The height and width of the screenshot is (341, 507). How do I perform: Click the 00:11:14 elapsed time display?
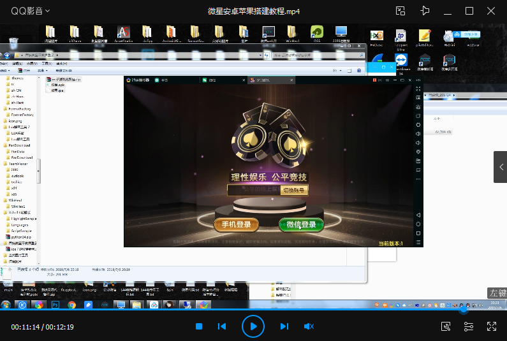(x=26, y=327)
